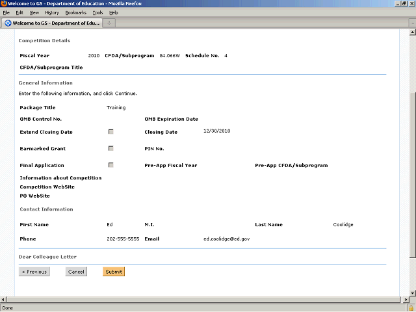
Task: Click the vertical scrollbar up arrow
Action: pos(413,32)
